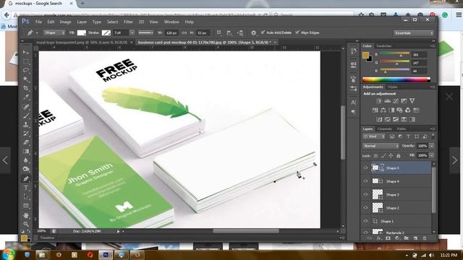Hide the Shape 5 layer
This screenshot has width=463, height=260.
tap(365, 168)
